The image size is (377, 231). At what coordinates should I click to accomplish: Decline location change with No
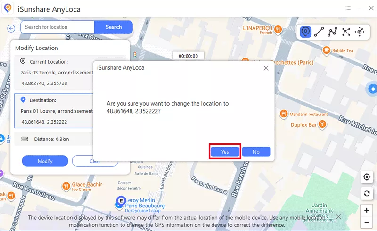tap(256, 152)
